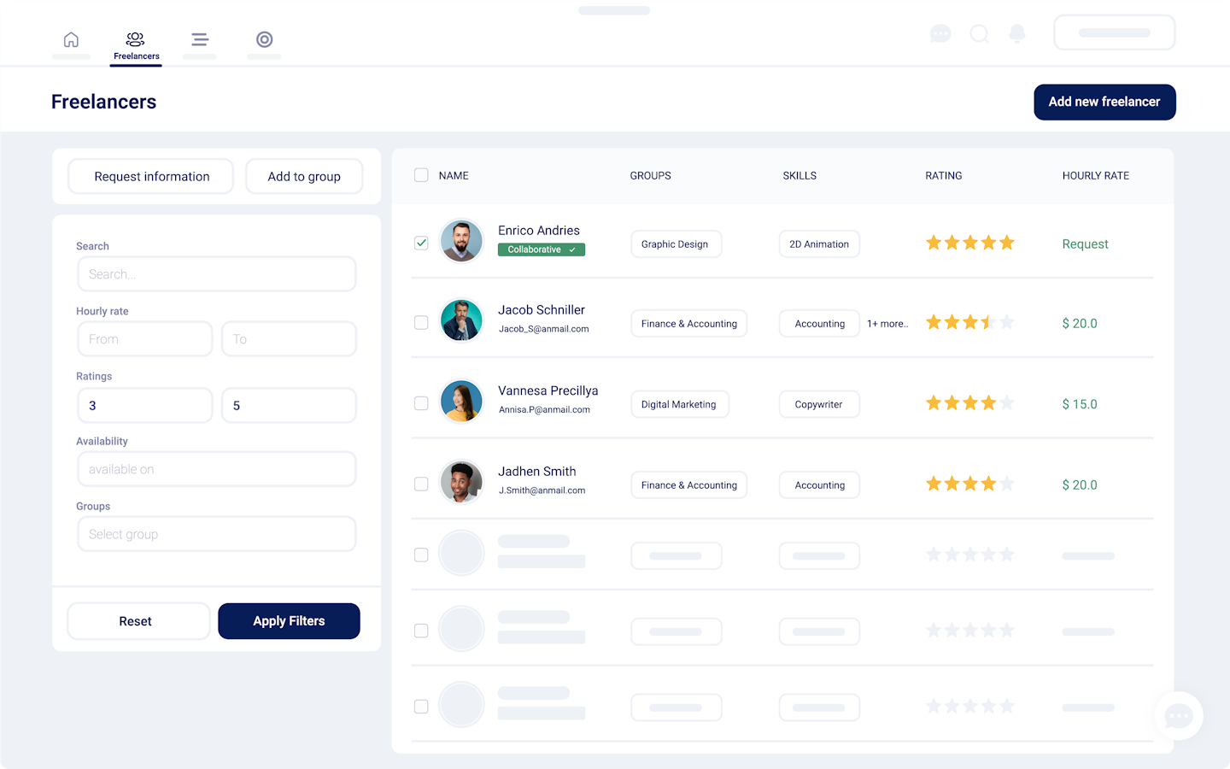Open the notifications bell icon
1230x769 pixels.
coord(1017,34)
